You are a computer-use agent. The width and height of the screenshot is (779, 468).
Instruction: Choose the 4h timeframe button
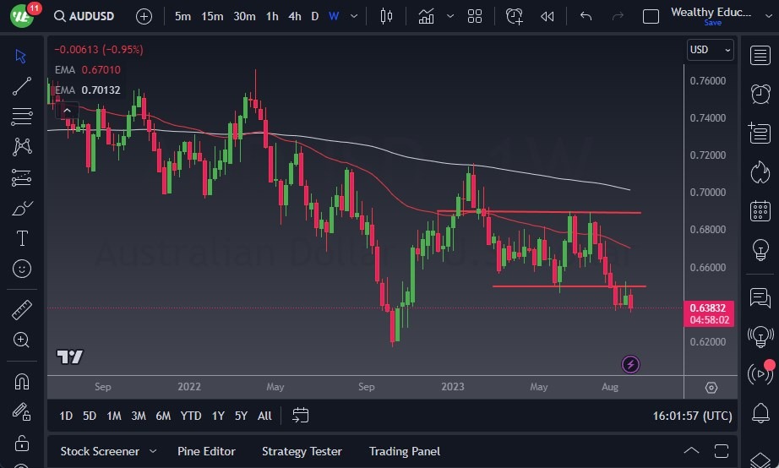point(294,16)
